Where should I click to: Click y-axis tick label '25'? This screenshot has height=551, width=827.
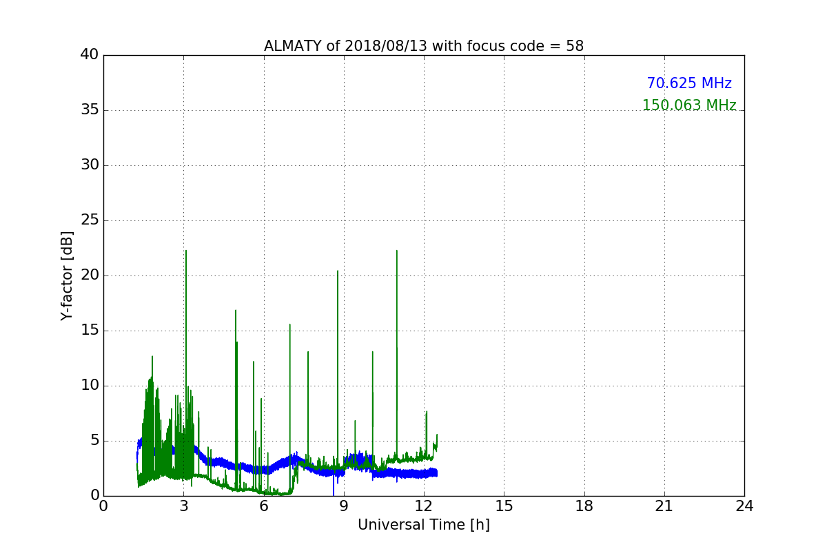click(x=90, y=220)
